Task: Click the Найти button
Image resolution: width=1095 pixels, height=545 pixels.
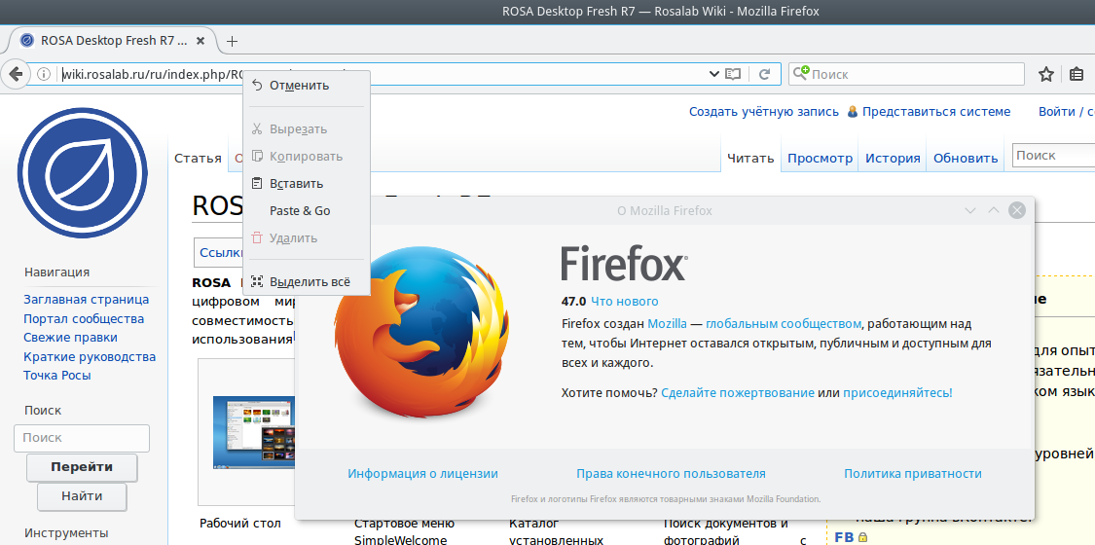Action: 82,496
